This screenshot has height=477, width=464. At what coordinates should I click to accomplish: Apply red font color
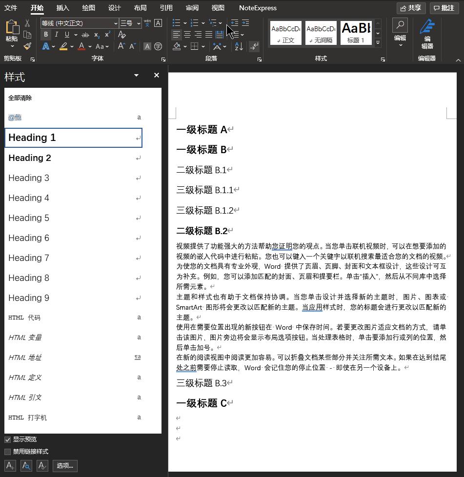(x=81, y=46)
